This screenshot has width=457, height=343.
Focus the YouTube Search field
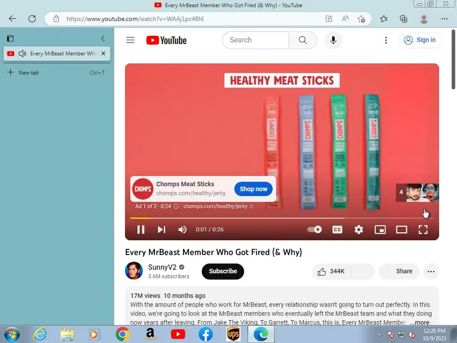(256, 40)
